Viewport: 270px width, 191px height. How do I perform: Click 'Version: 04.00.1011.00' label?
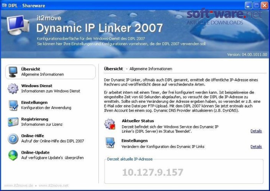[247, 55]
